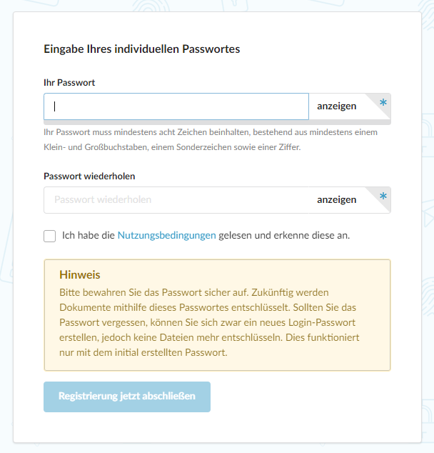Open the Nutzungsbedingungen link
This screenshot has width=434, height=453.
pos(166,235)
